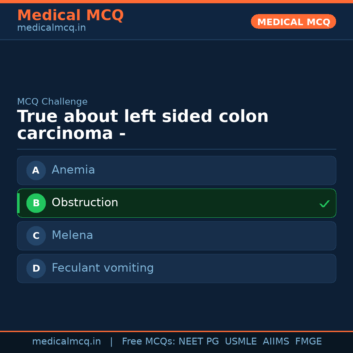Open the Medical MCQ header title
The width and height of the screenshot is (353, 353).
click(70, 15)
